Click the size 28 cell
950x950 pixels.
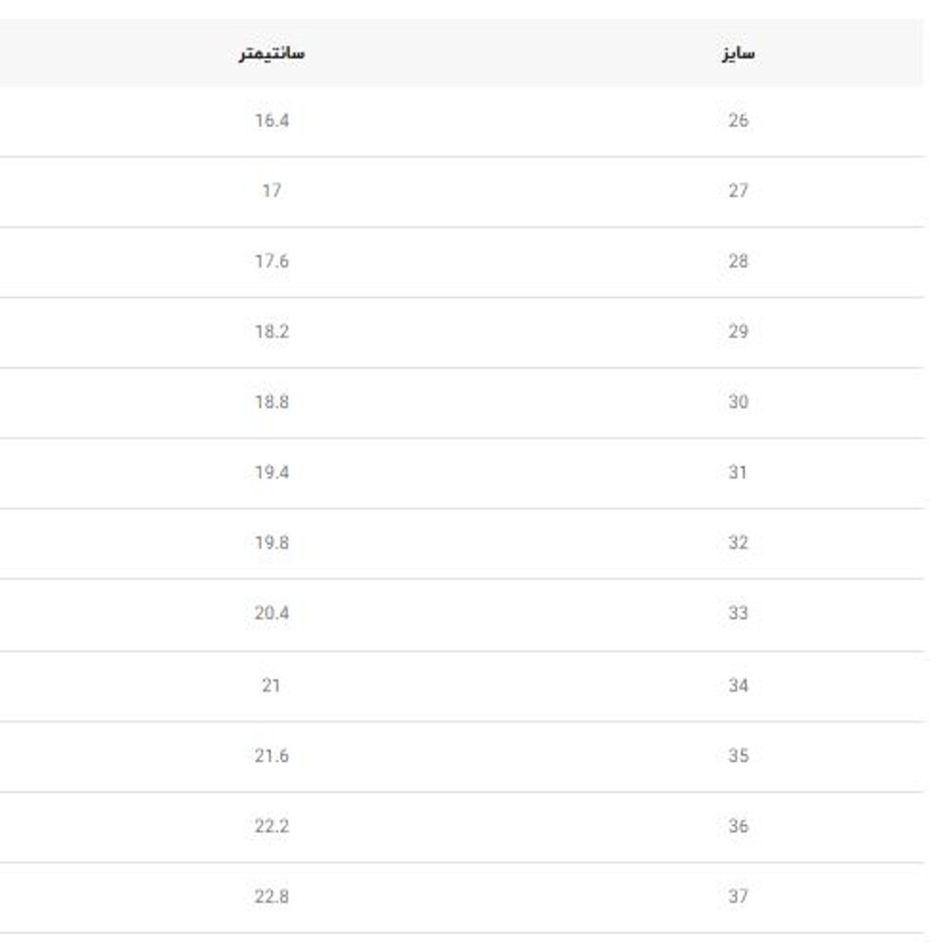738,262
